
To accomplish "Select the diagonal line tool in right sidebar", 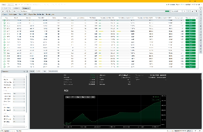I will coord(201,20).
